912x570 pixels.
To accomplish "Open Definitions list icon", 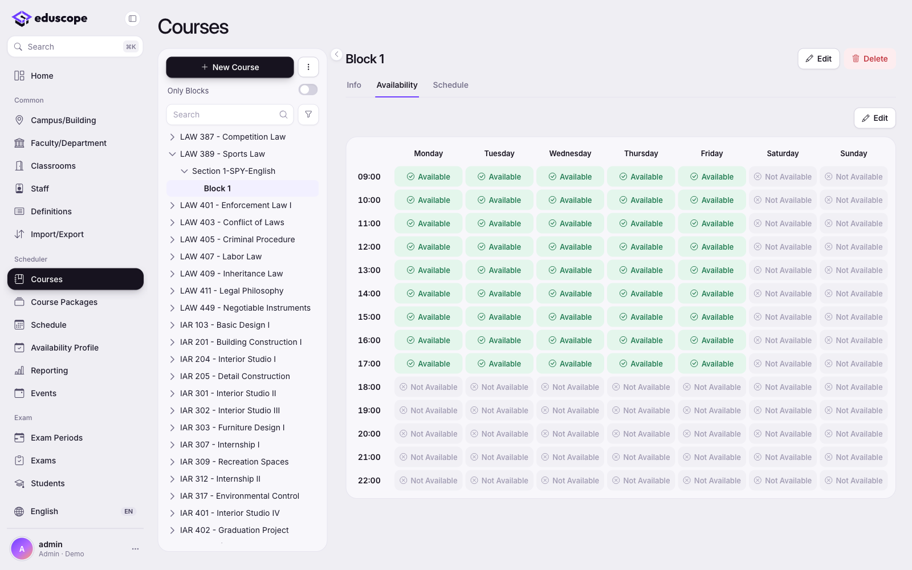I will click(19, 211).
